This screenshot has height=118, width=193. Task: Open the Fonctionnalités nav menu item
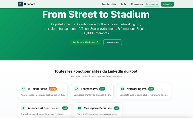click(x=109, y=4)
